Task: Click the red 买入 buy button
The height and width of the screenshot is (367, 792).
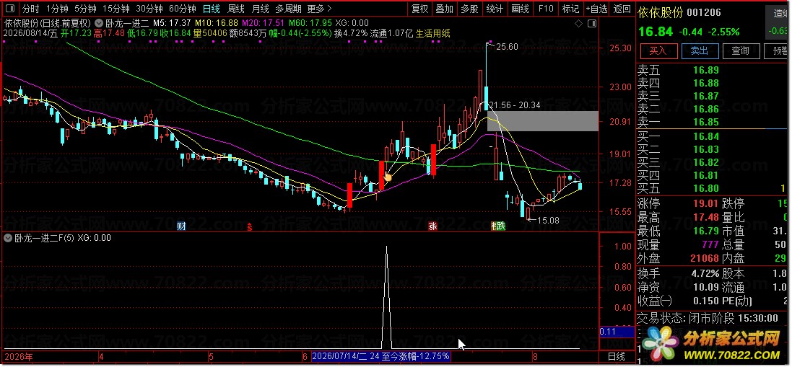Action: click(658, 51)
